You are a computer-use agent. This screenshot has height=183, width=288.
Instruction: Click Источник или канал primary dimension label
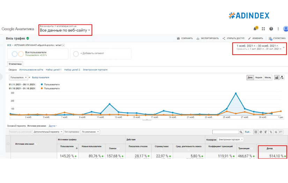pos(37,126)
